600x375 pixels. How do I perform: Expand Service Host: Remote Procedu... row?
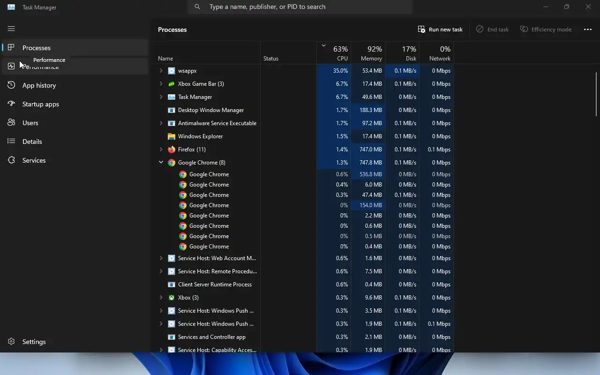[x=161, y=271]
